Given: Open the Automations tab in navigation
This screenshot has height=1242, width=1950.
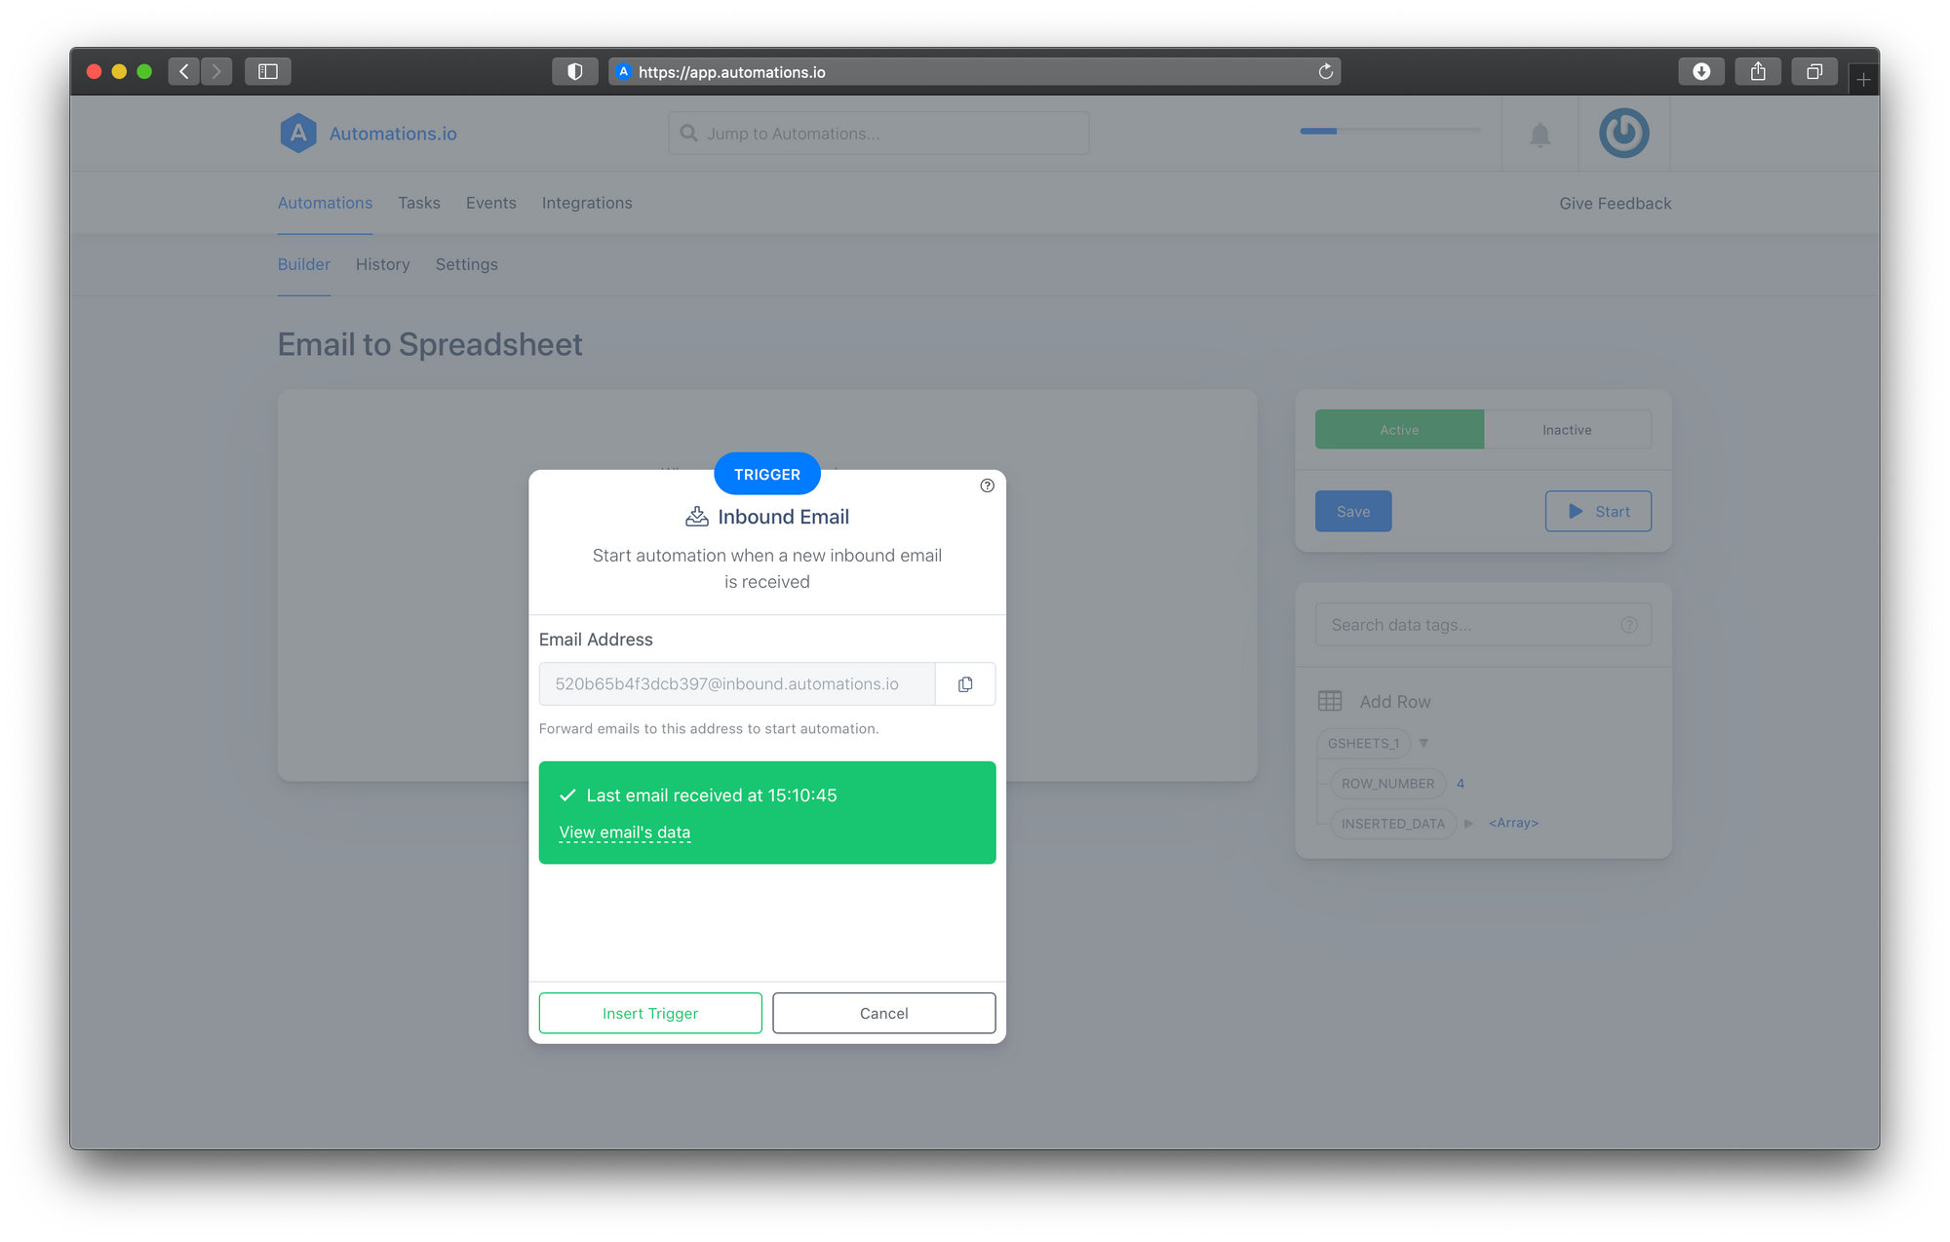Looking at the screenshot, I should [324, 202].
